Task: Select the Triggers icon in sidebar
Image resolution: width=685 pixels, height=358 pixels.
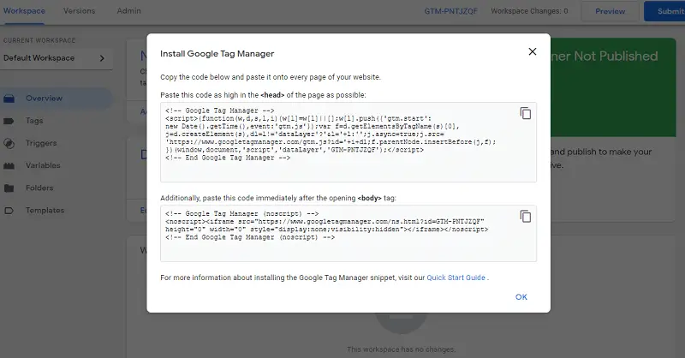Action: tap(9, 143)
